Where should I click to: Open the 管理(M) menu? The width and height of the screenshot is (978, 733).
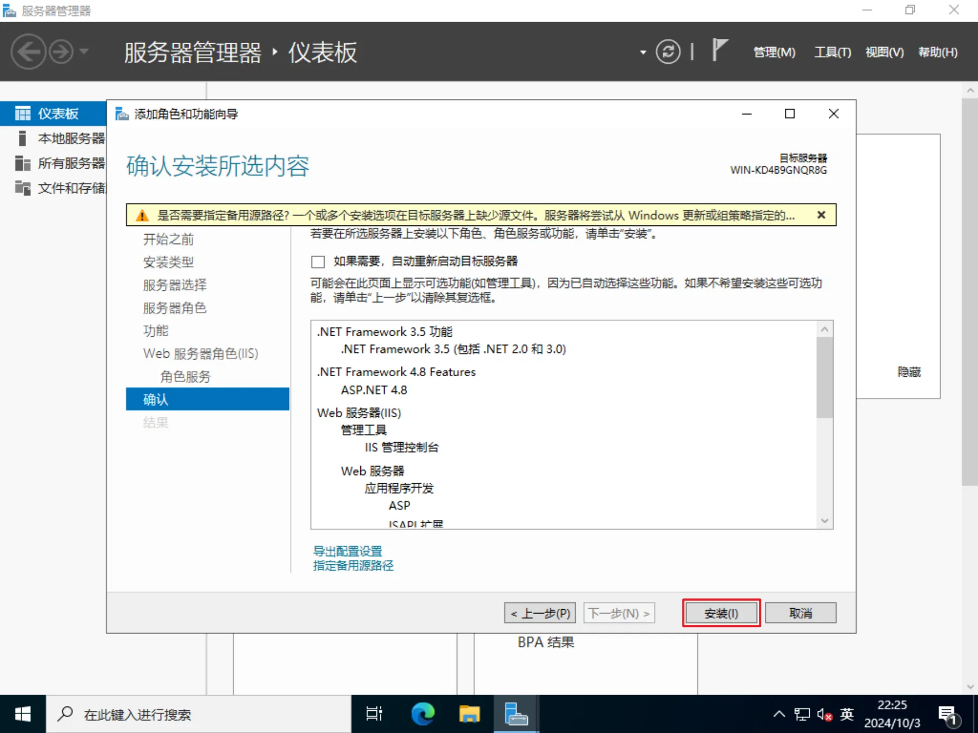pyautogui.click(x=774, y=52)
